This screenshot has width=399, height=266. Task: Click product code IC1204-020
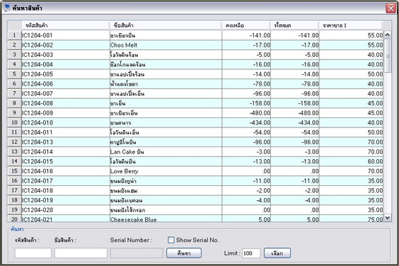pyautogui.click(x=37, y=210)
